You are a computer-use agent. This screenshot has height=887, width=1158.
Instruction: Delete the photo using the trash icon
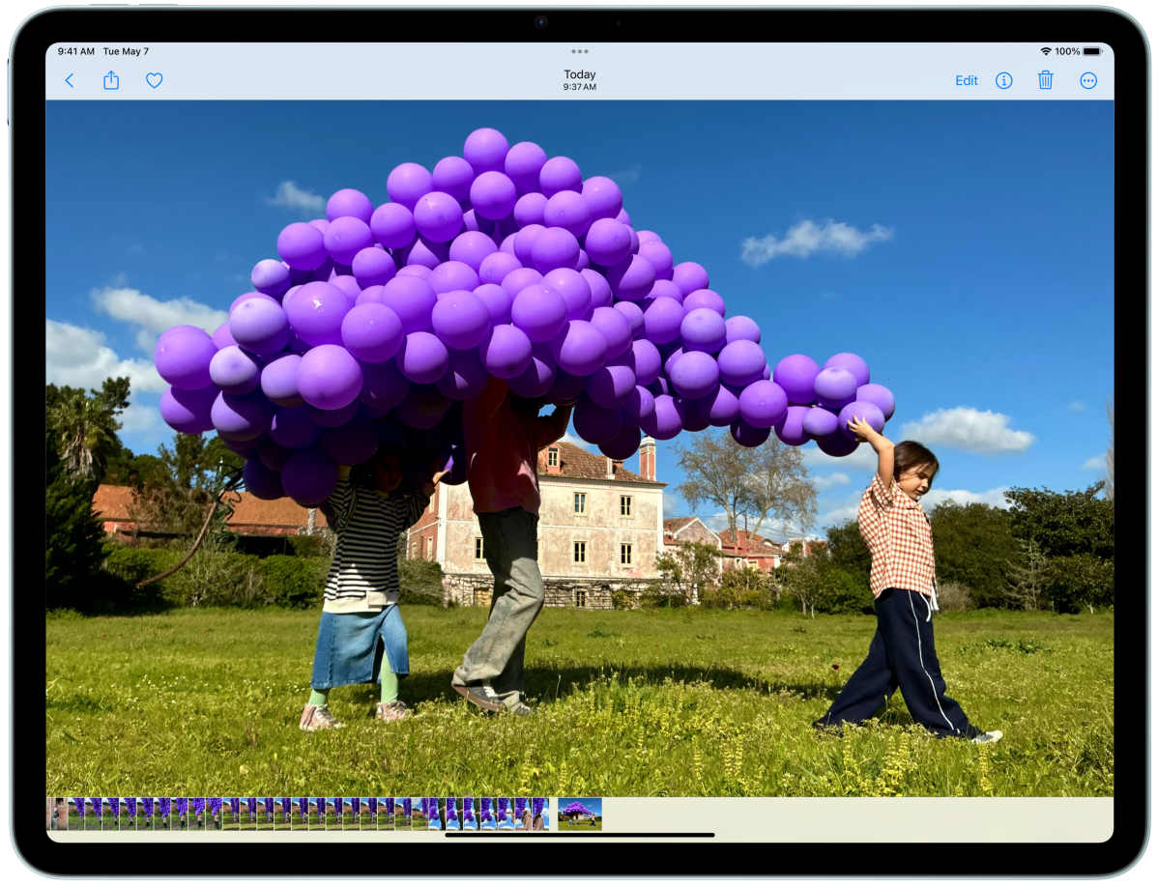click(x=1045, y=79)
